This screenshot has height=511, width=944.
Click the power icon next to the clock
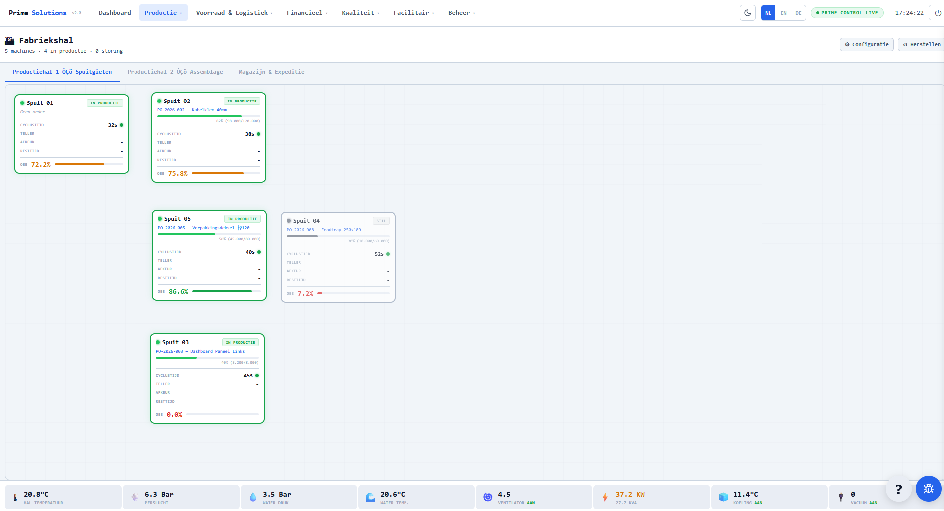click(938, 13)
